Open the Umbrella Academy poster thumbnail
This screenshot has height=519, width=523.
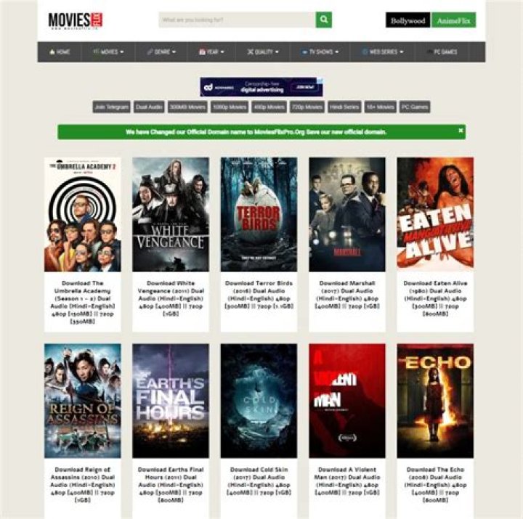point(83,215)
